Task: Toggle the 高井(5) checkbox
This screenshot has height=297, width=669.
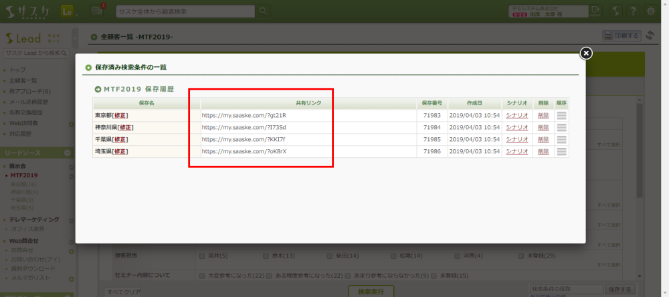Action: [201, 256]
